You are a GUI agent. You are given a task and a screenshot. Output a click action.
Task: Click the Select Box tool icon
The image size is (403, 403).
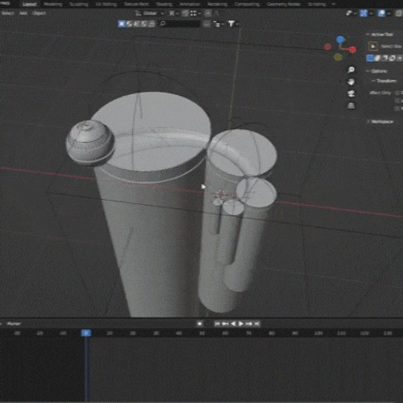click(373, 46)
